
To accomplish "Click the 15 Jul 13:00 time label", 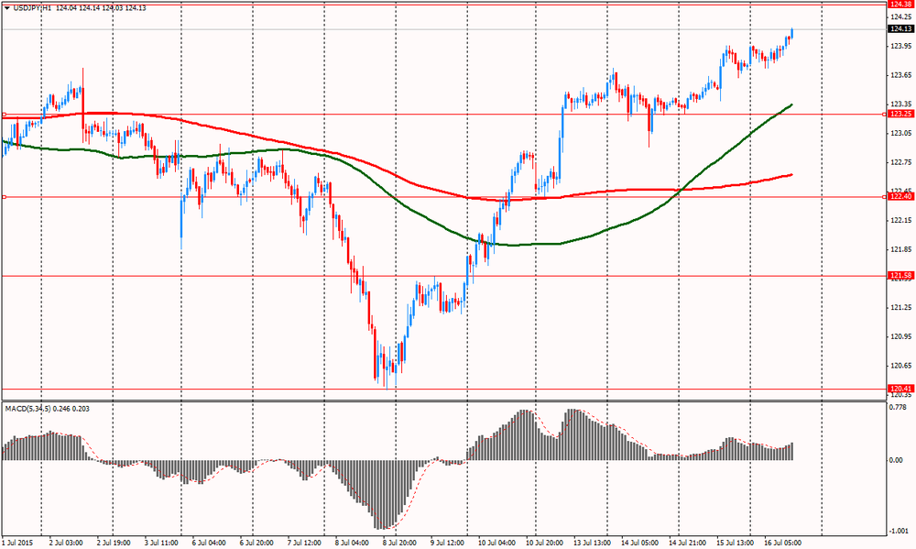I will point(735,544).
